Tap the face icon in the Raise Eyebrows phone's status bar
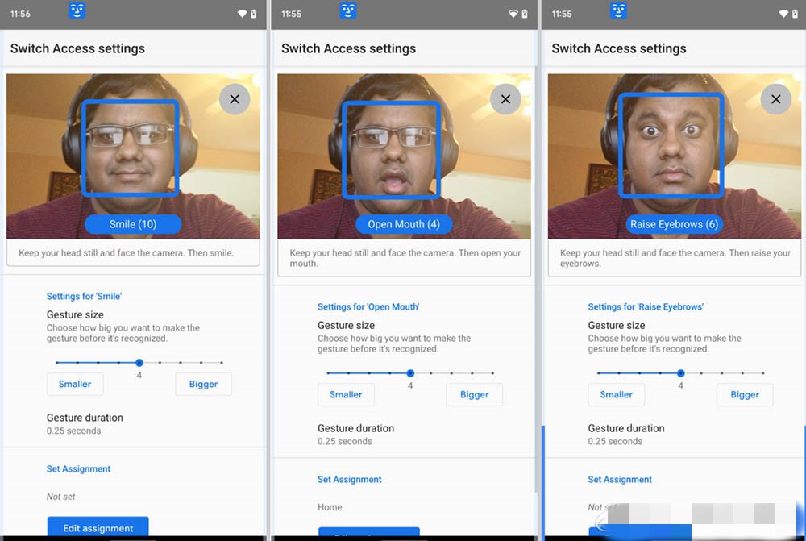 [618, 10]
